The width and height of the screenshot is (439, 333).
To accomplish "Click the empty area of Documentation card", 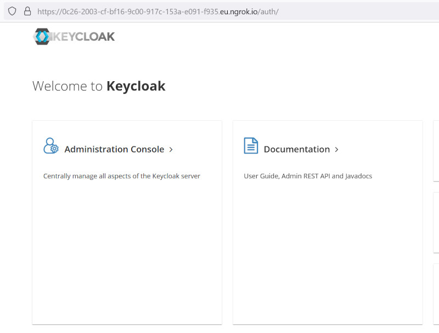I will [328, 252].
